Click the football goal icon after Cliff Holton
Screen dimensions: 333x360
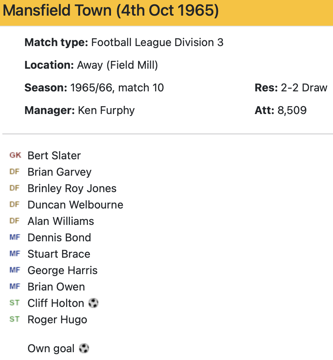(93, 303)
